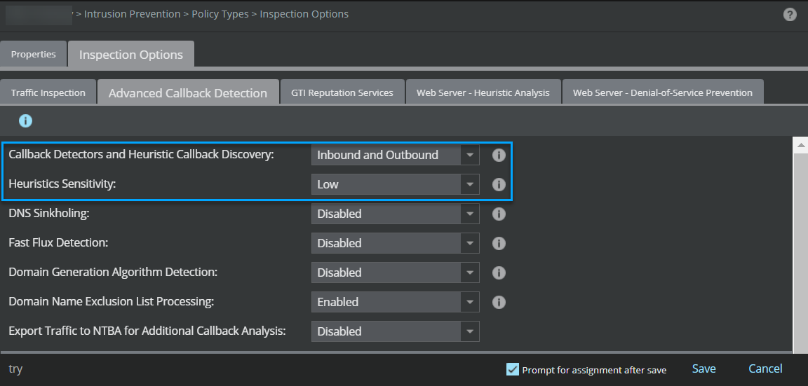Open Web Server - Heuristic Analysis tab
808x386 pixels.
(x=483, y=92)
